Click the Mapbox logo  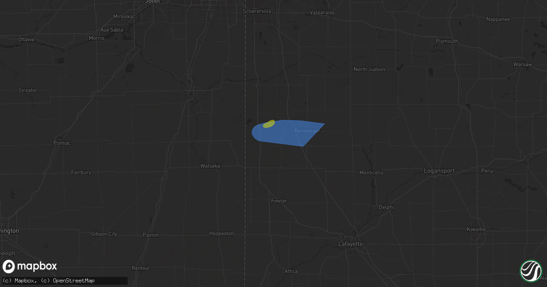pos(30,266)
